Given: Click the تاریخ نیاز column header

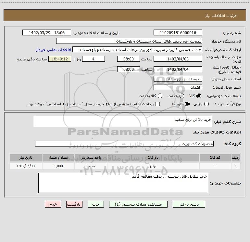Looking at the screenshot, I should click(26, 158).
